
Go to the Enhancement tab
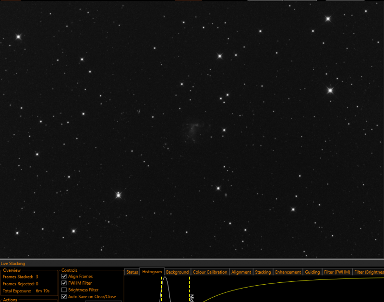click(x=288, y=272)
